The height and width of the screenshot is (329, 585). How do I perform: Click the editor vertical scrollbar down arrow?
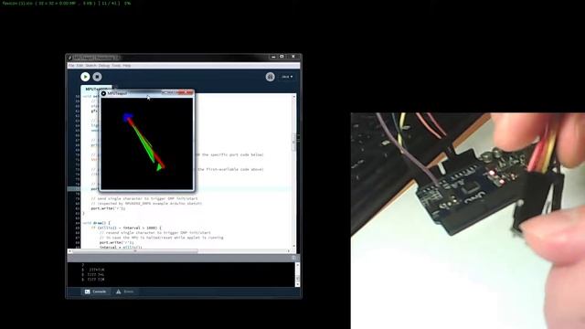[x=294, y=246]
